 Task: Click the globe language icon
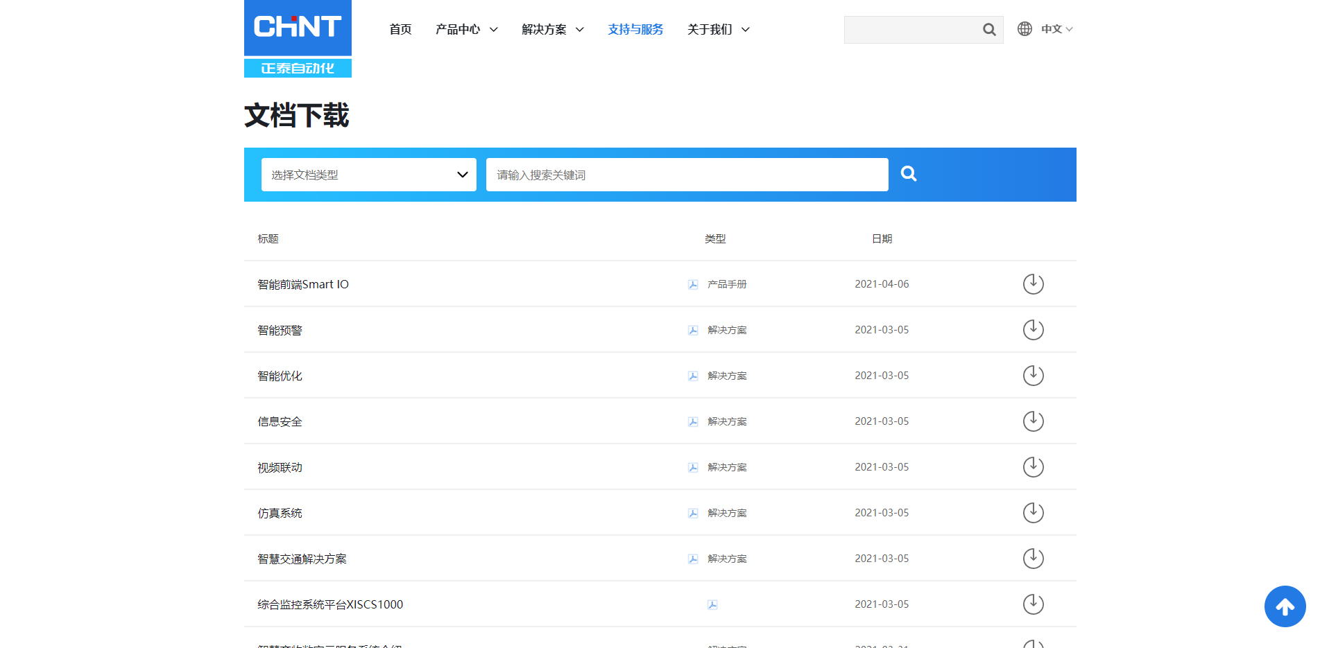coord(1025,29)
